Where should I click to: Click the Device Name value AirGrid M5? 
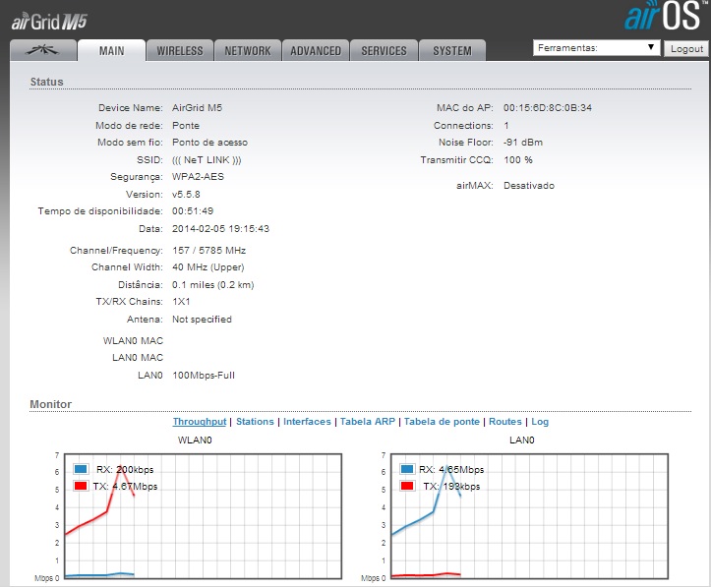tap(198, 108)
